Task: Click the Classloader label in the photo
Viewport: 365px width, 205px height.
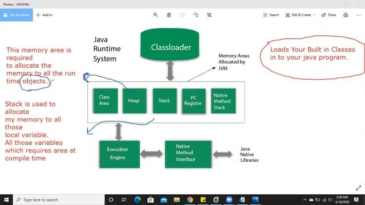Action: point(171,47)
